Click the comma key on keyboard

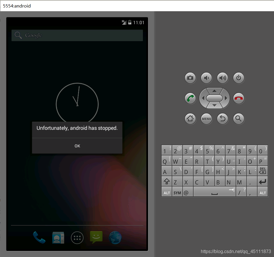[252, 192]
